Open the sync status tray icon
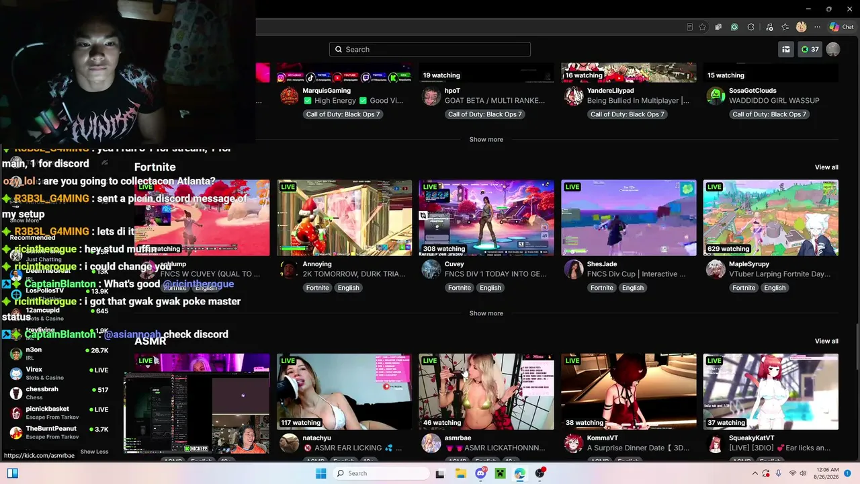This screenshot has width=860, height=484. pyautogui.click(x=767, y=473)
